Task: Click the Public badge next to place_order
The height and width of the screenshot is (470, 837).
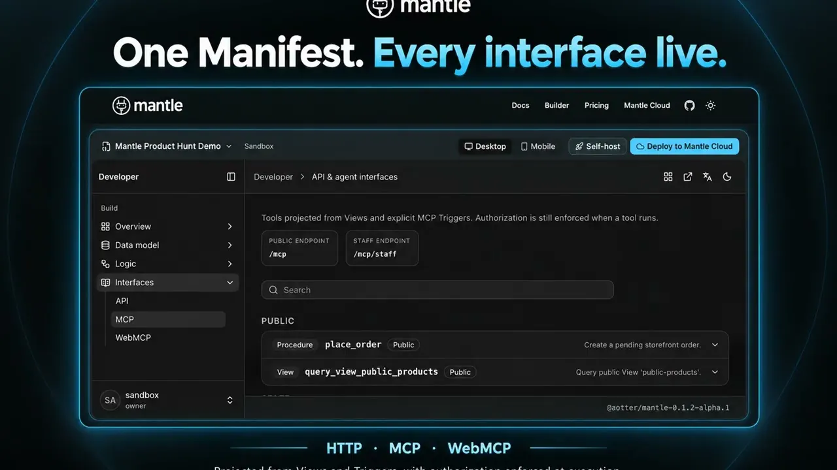Action: click(403, 345)
